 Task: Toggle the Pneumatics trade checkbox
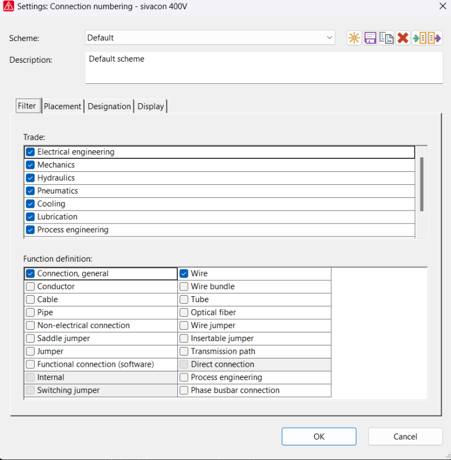31,191
